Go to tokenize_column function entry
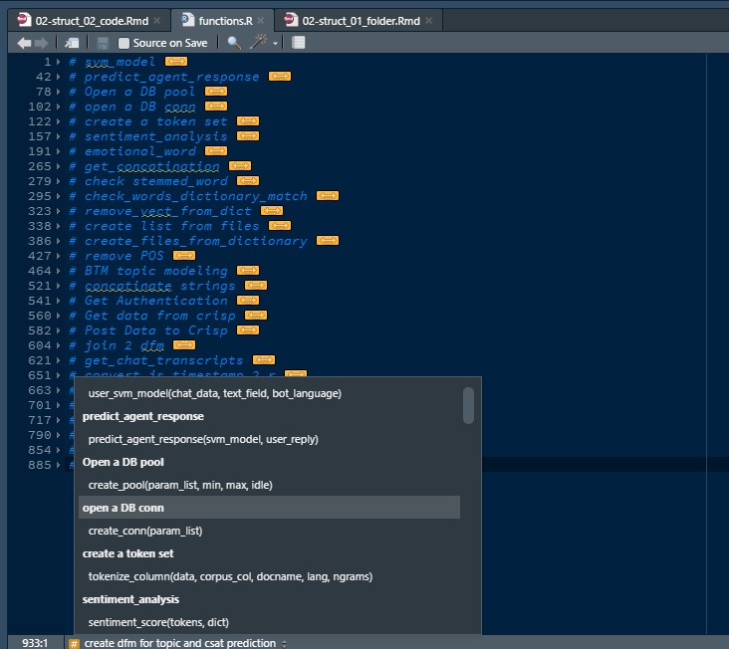Screen dimensions: 729x649 [231, 576]
